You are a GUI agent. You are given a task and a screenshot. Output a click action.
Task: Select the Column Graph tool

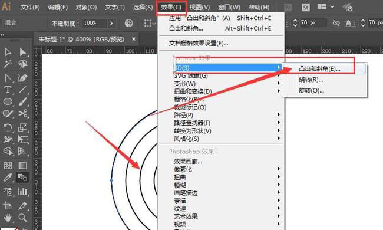click(x=22, y=191)
